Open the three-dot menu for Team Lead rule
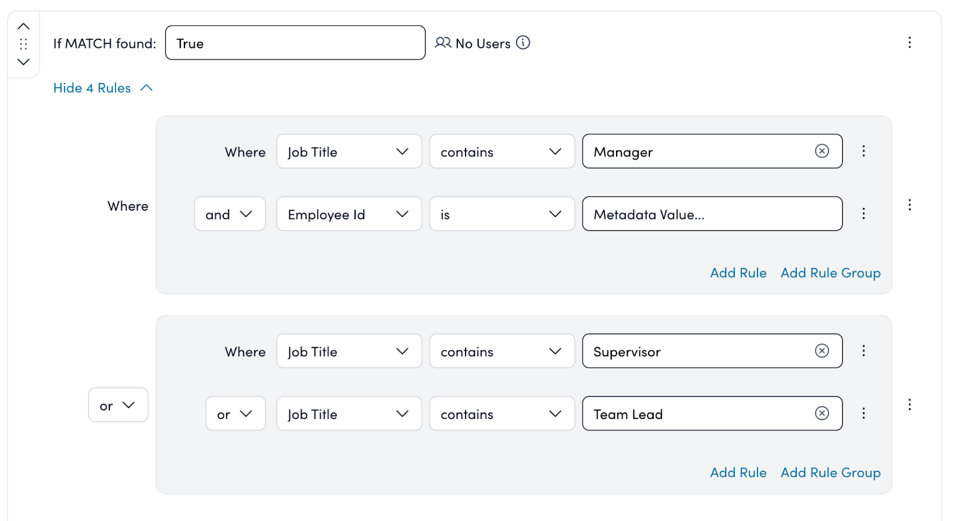955x521 pixels. click(x=863, y=413)
